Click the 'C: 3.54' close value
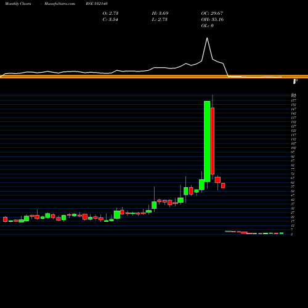The height and width of the screenshot is (308, 308). coord(110,19)
